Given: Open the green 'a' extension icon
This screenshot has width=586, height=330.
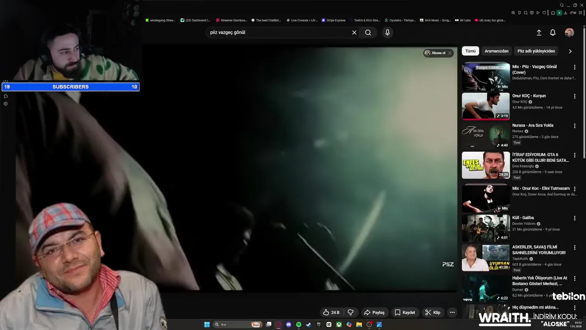Looking at the screenshot, I should pos(559,13).
